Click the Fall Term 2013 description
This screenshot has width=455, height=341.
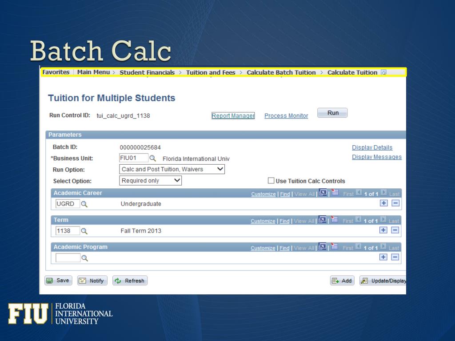click(x=141, y=231)
